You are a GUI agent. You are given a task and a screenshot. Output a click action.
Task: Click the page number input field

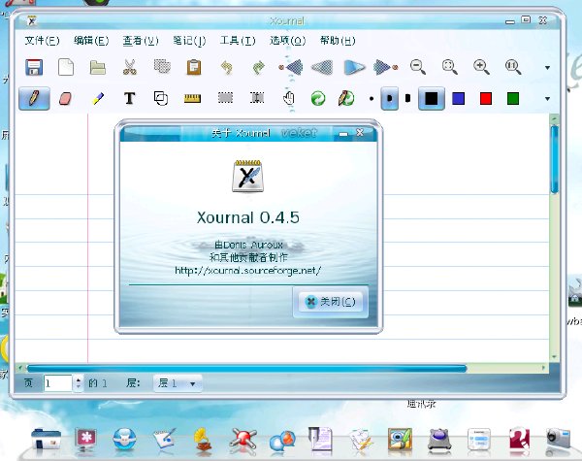[58, 383]
